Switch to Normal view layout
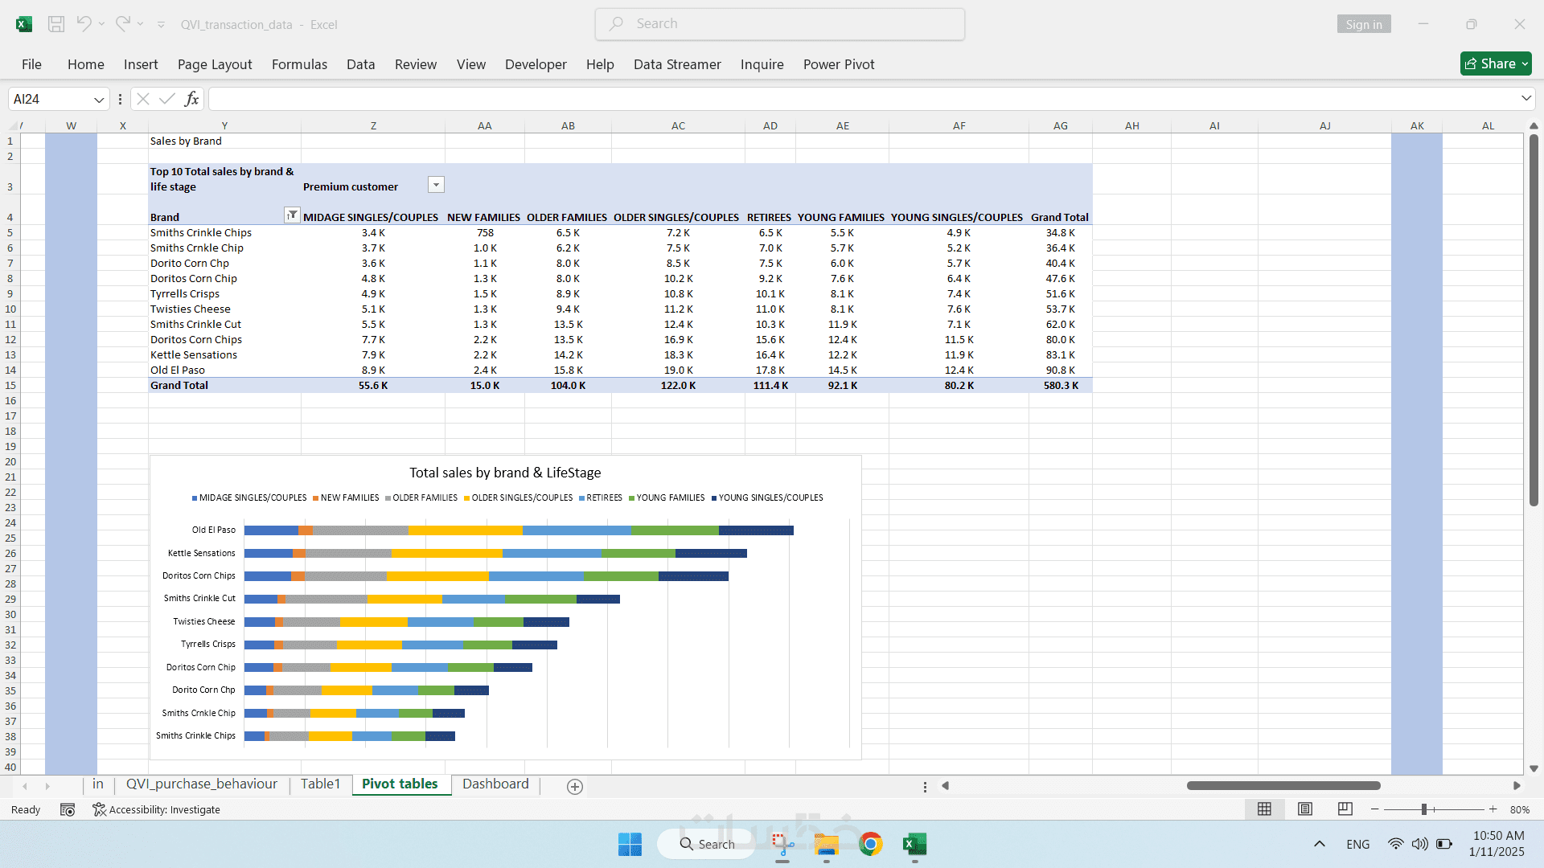This screenshot has width=1544, height=868. coord(1264,809)
